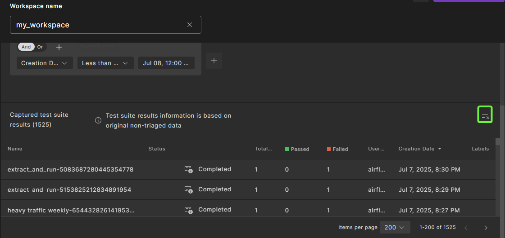
Task: Switch filter logic to And
Action: click(x=26, y=47)
